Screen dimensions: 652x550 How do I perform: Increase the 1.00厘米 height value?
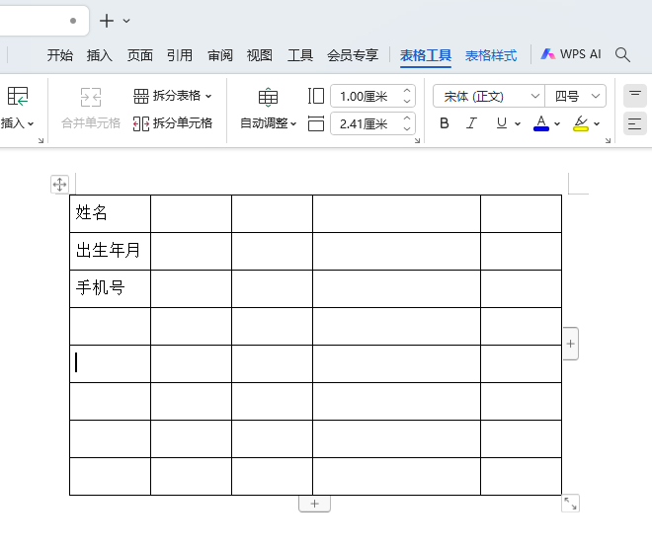(x=407, y=91)
